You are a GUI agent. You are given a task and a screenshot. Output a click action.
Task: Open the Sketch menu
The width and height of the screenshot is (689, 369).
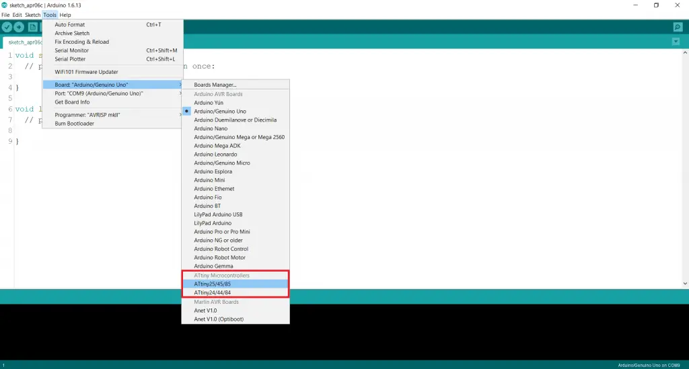coord(32,15)
